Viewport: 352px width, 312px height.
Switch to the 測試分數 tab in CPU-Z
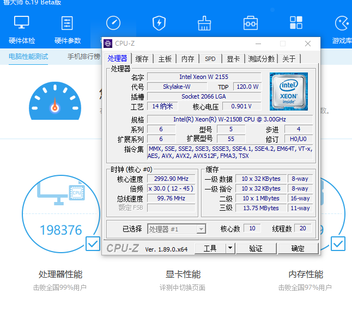tap(262, 59)
